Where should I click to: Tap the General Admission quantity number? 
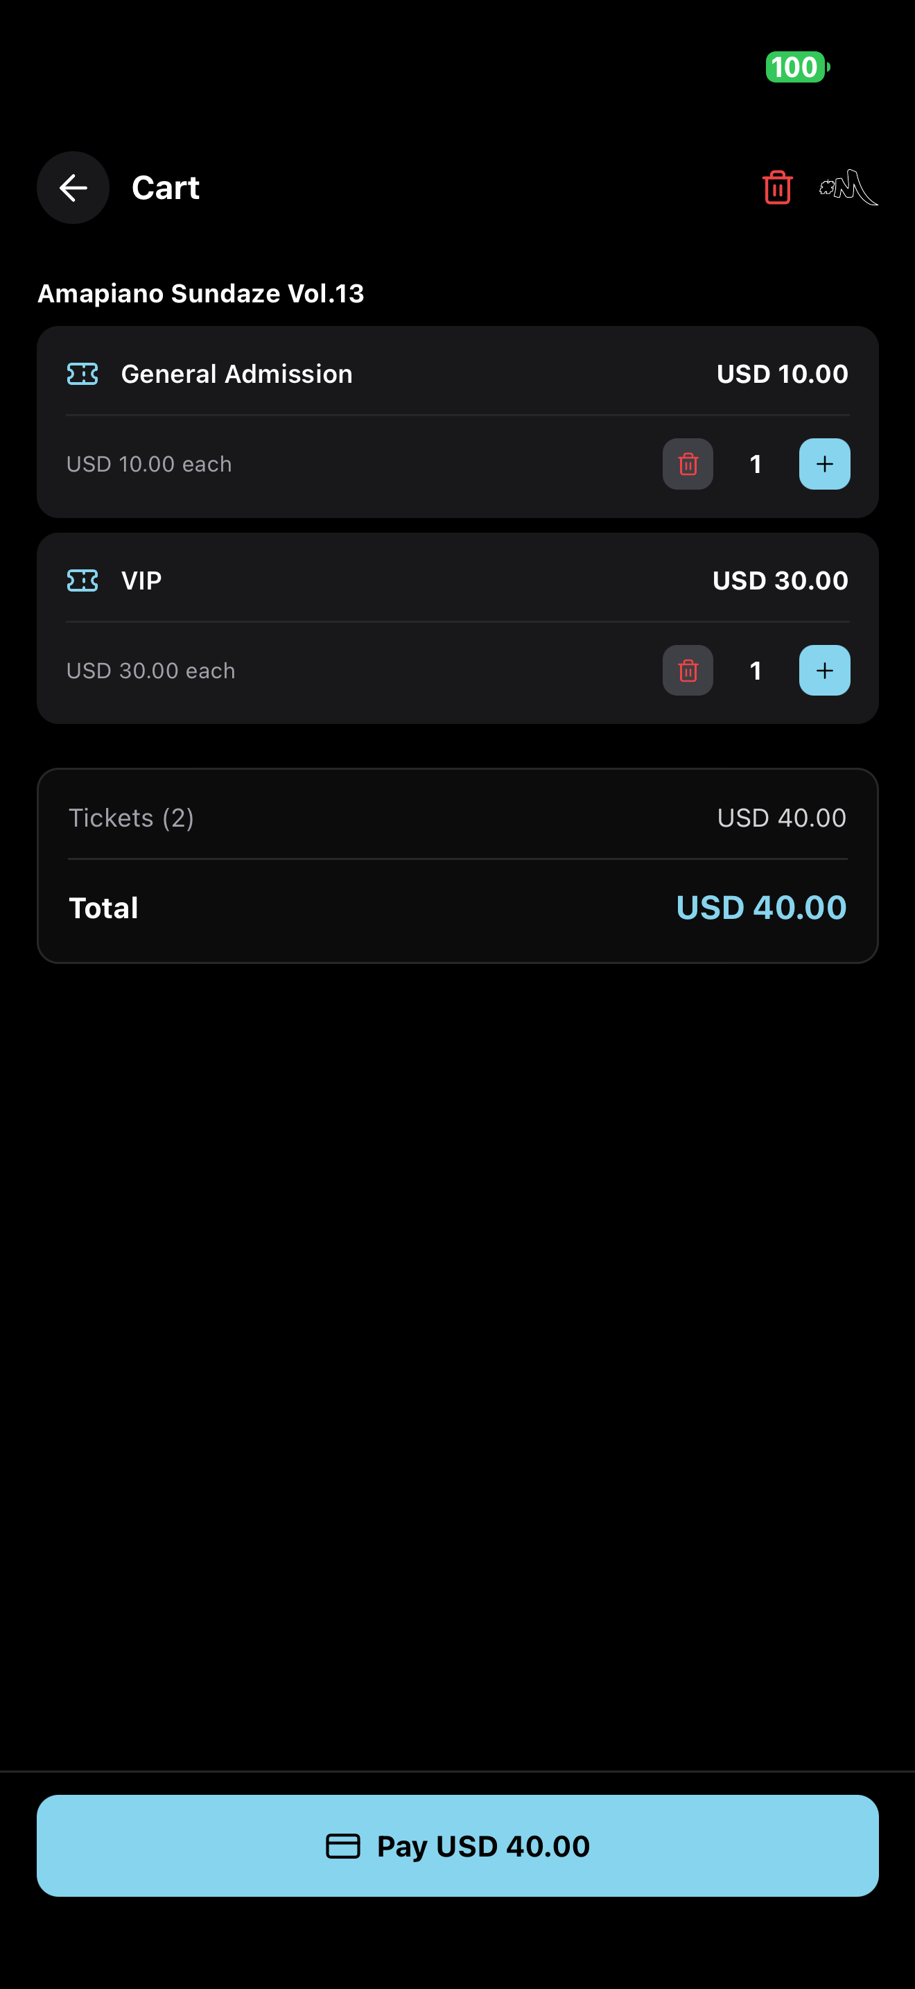(x=756, y=464)
